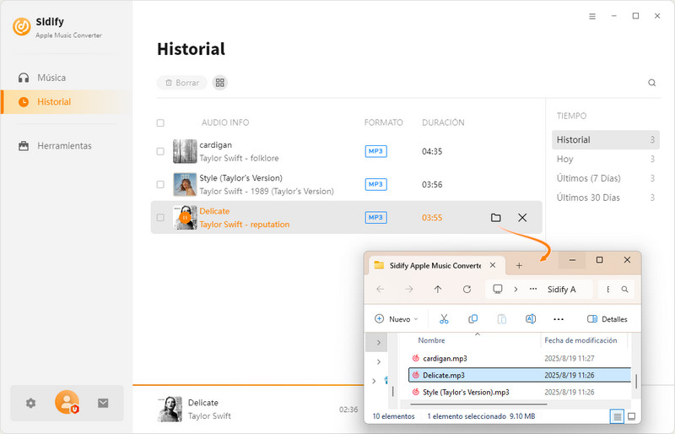Viewport: 675px width, 434px height.
Task: Remove Delicate from history with X
Action: [x=522, y=218]
